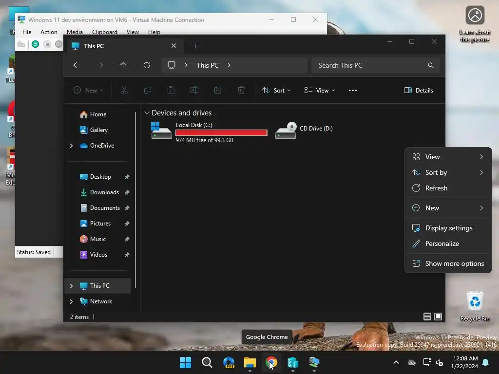The width and height of the screenshot is (499, 374).
Task: Open the Action menu in VM Connection
Action: click(x=49, y=32)
